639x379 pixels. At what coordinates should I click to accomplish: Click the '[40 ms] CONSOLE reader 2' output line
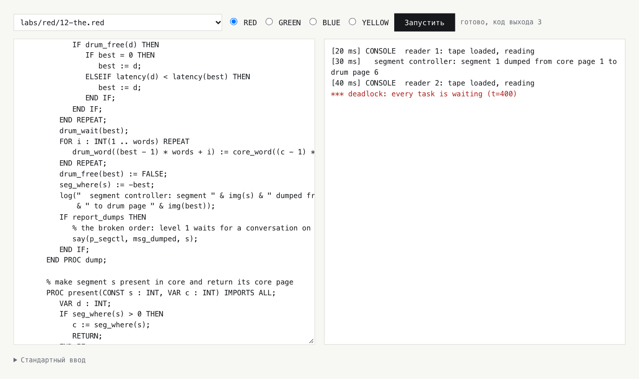tap(432, 83)
